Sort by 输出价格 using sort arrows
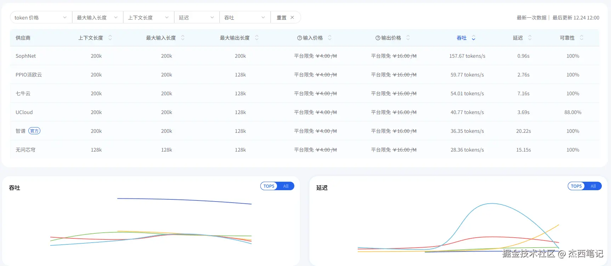 (x=408, y=38)
